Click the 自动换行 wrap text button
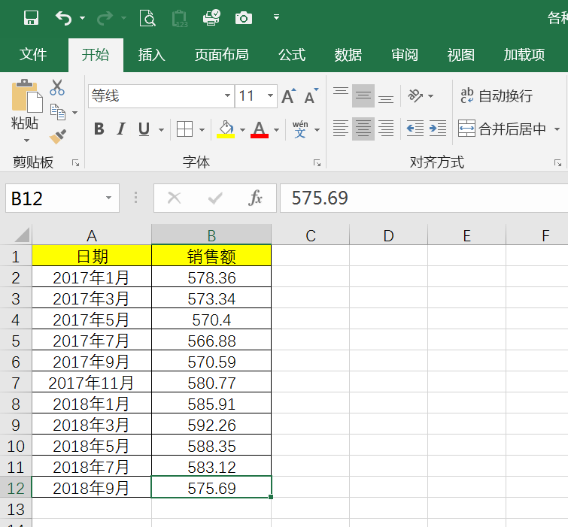This screenshot has width=568, height=527. coord(497,96)
